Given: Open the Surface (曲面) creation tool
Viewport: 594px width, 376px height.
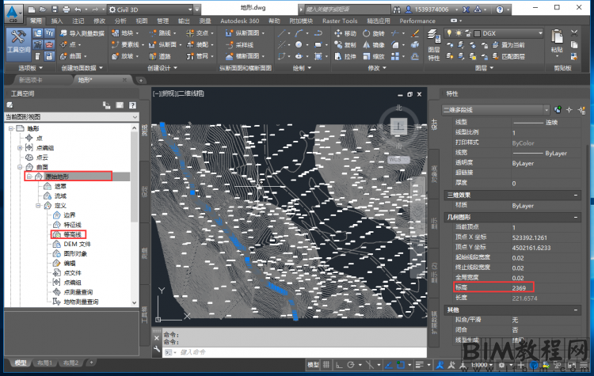Looking at the screenshot, I should 73,56.
